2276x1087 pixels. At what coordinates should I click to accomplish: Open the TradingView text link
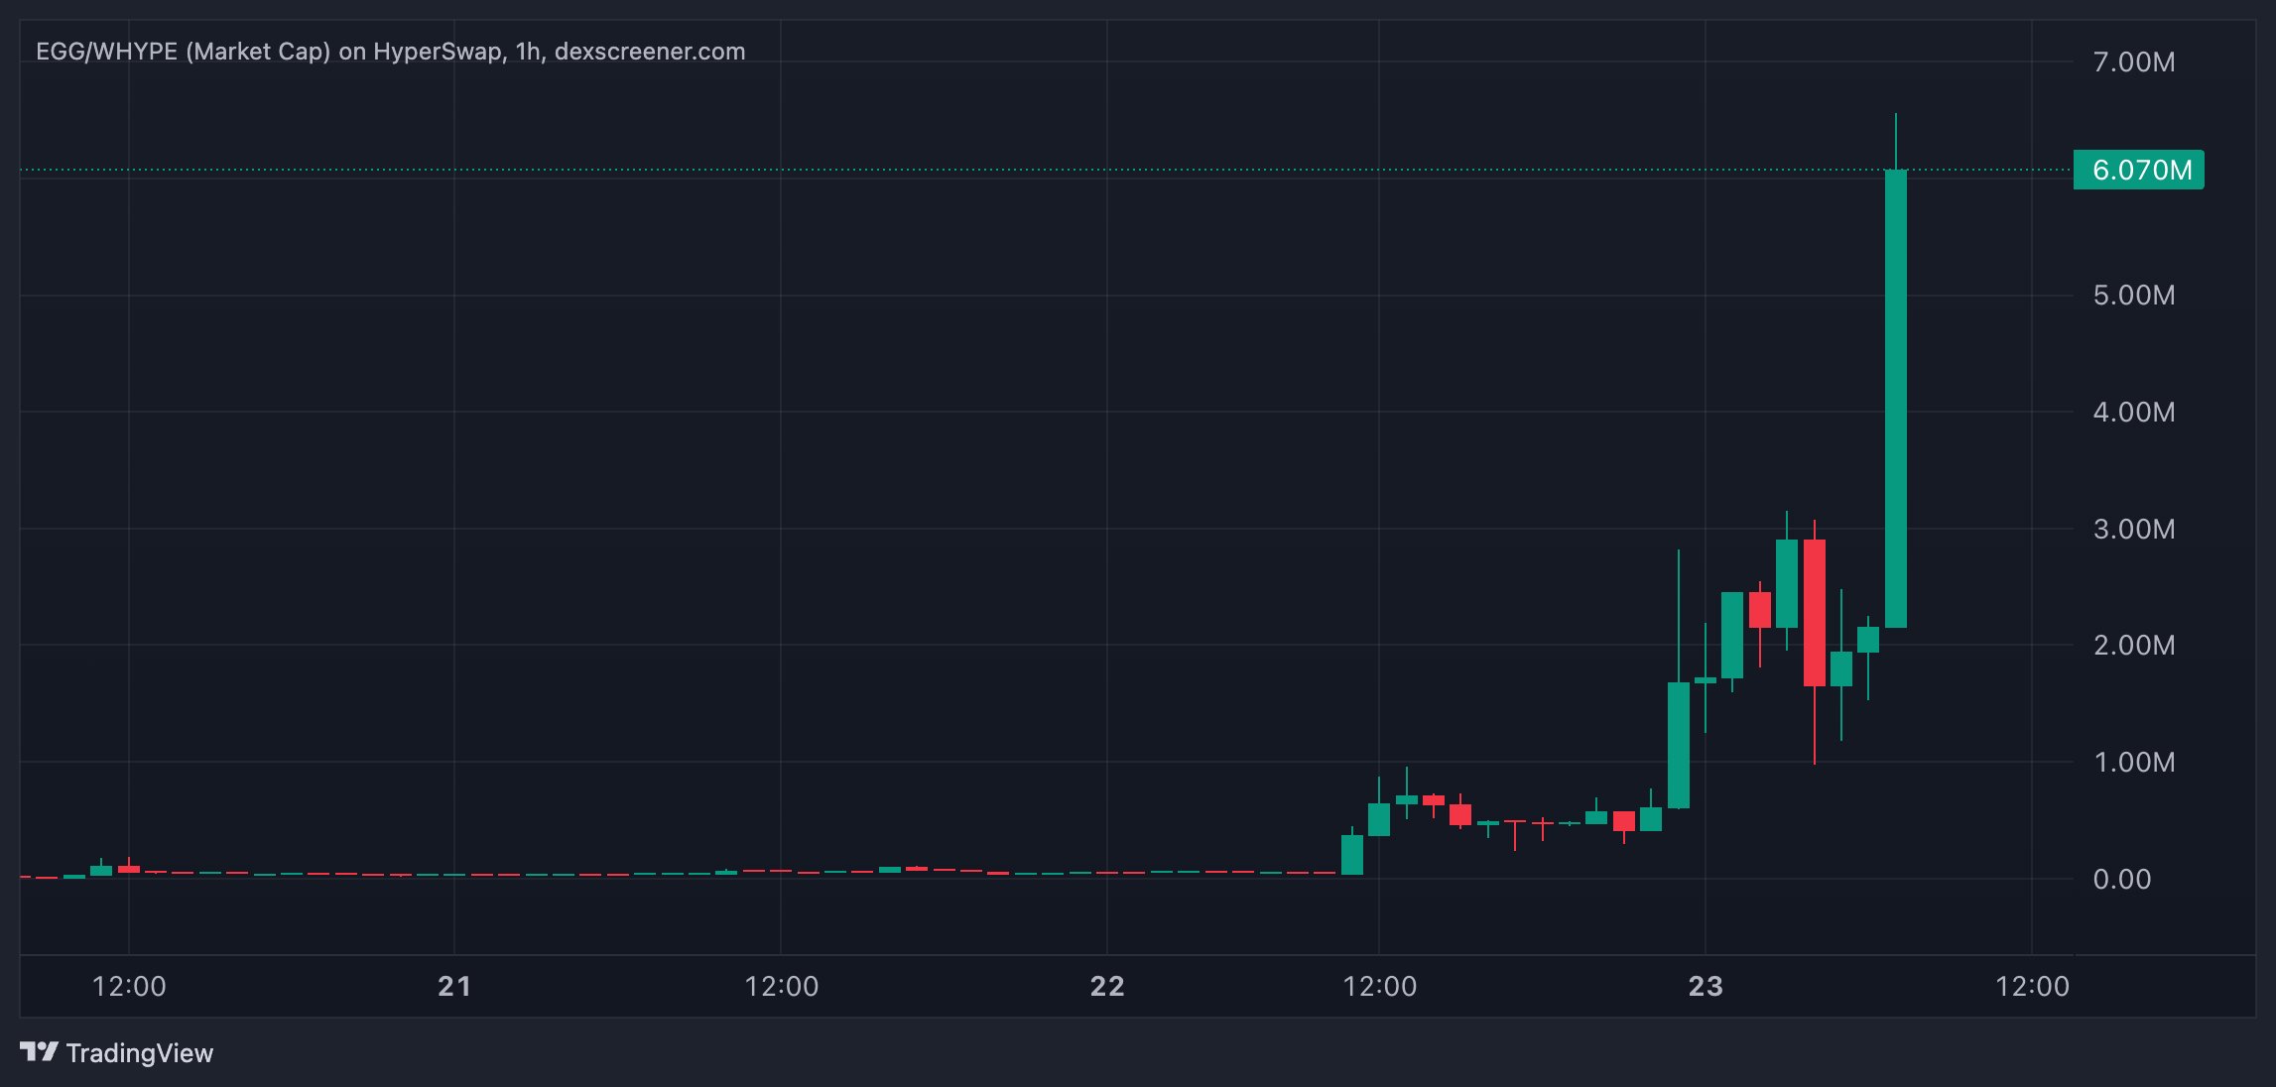pyautogui.click(x=140, y=1053)
